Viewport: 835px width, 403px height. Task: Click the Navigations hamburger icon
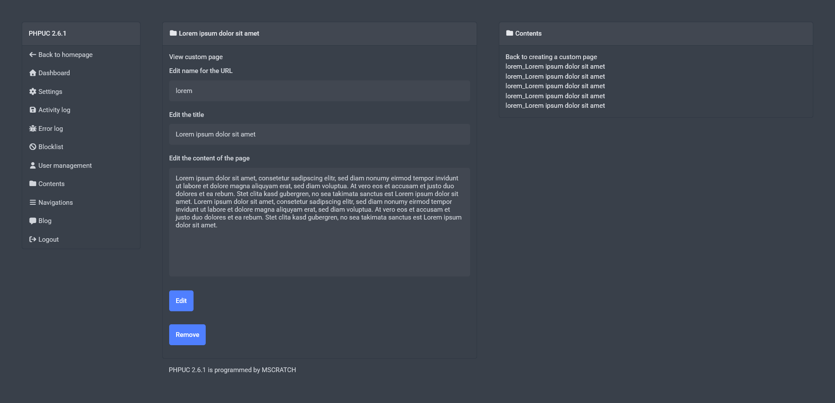pos(33,203)
